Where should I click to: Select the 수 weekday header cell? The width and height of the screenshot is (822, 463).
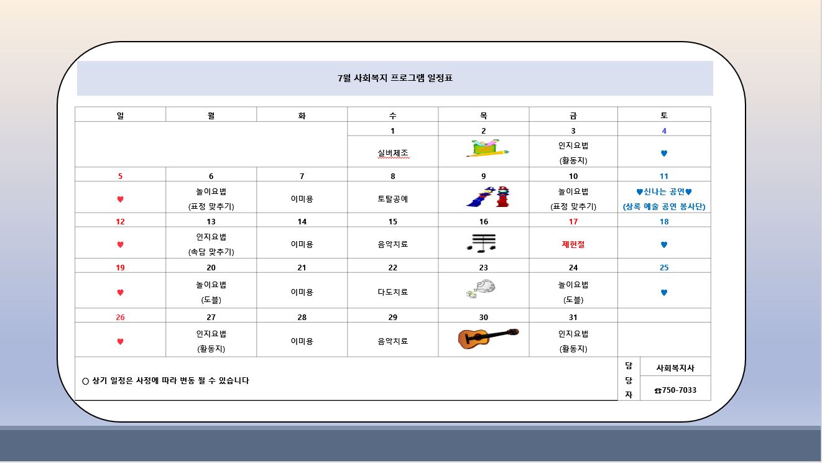pyautogui.click(x=393, y=115)
